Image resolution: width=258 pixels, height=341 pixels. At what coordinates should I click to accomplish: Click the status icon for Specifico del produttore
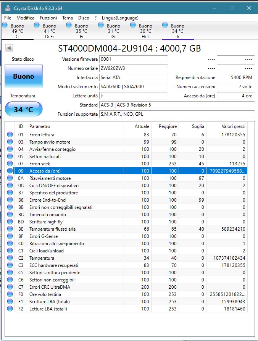tap(10, 192)
